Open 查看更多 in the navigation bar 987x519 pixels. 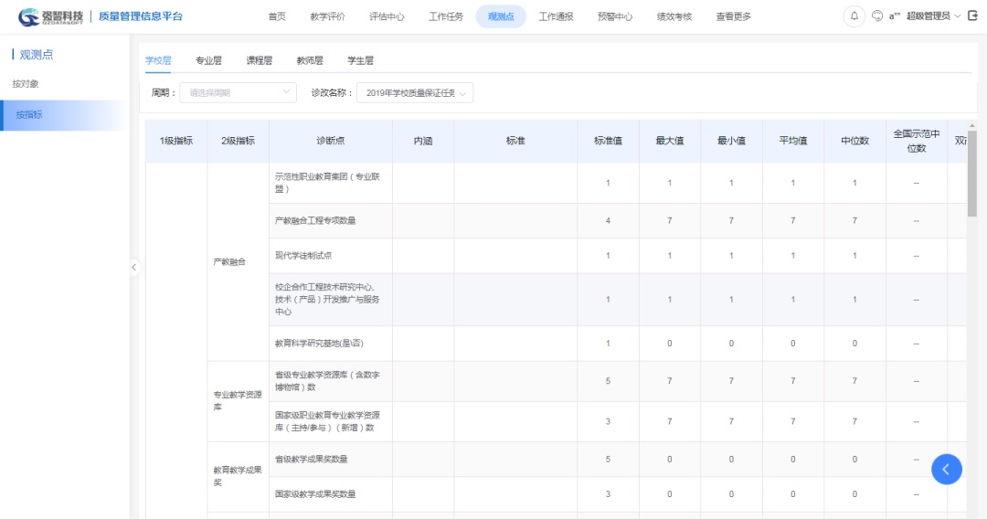[x=733, y=16]
